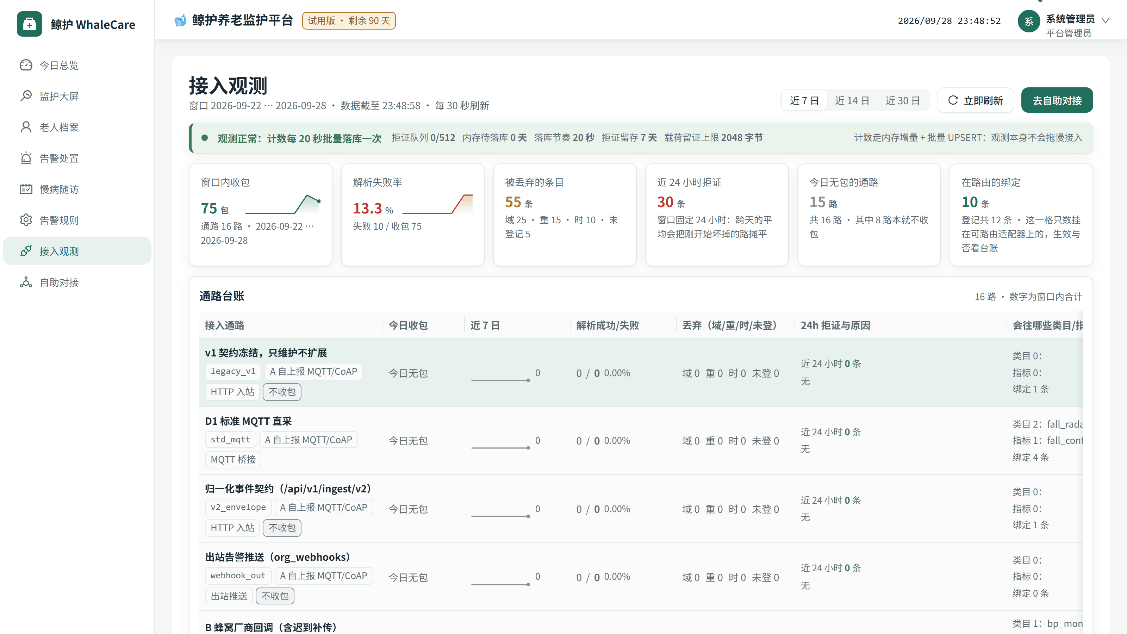This screenshot has width=1127, height=634.
Task: Click the refresh icon in 立即刷新
Action: click(953, 100)
